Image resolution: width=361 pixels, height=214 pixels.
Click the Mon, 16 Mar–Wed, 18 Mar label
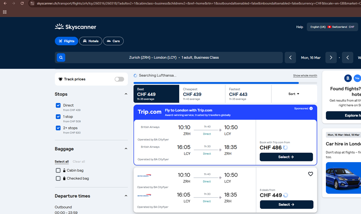[344, 135]
